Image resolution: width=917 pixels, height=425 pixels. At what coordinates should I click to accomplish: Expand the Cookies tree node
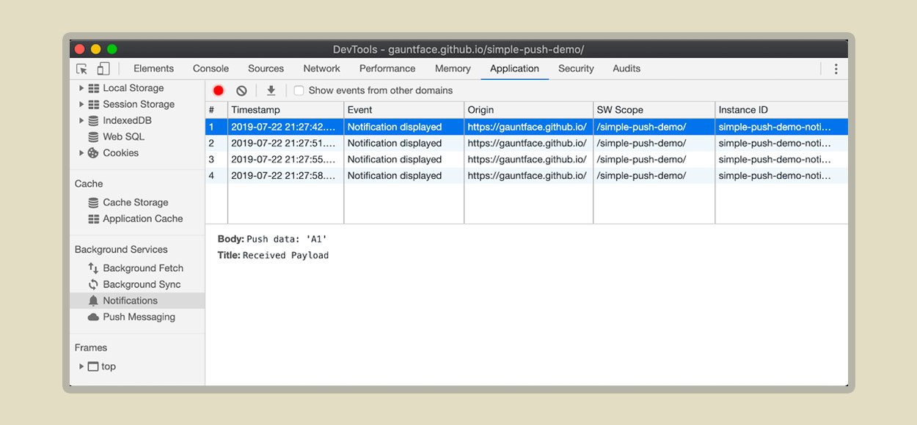coord(81,152)
